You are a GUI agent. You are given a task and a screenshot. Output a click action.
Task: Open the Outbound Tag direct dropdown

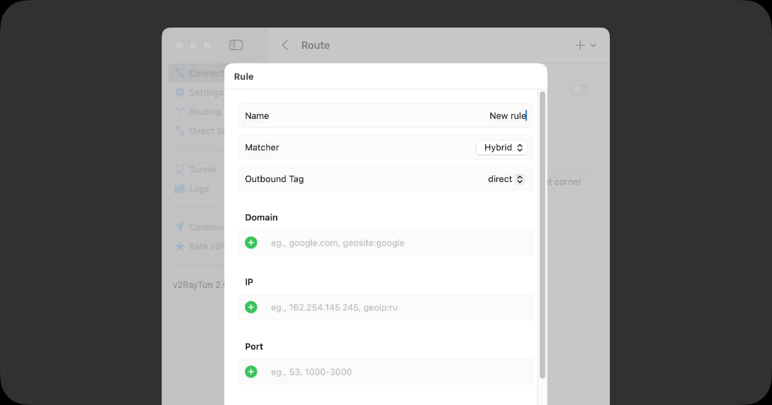[506, 179]
